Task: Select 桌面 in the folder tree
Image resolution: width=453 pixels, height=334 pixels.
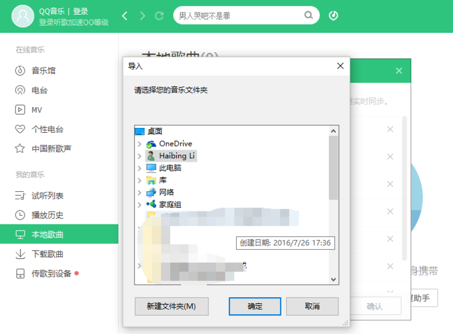Action: (x=155, y=132)
